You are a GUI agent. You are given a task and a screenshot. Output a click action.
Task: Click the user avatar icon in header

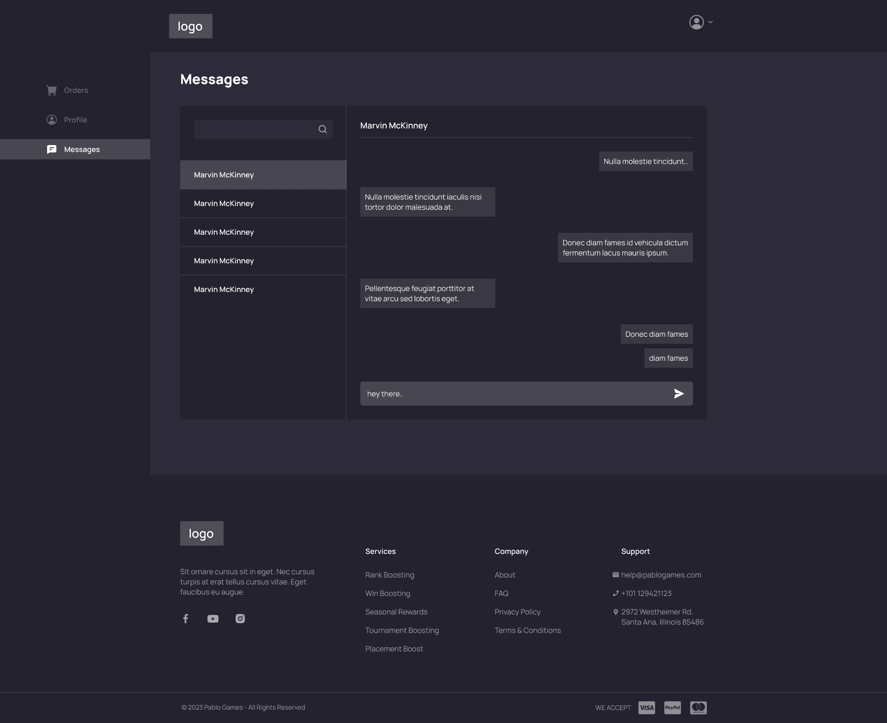point(696,22)
